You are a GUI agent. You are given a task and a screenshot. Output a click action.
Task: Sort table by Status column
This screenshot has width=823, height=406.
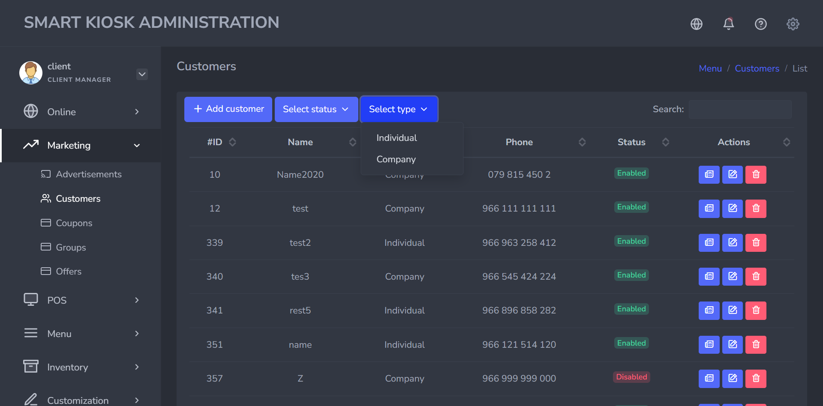click(631, 142)
